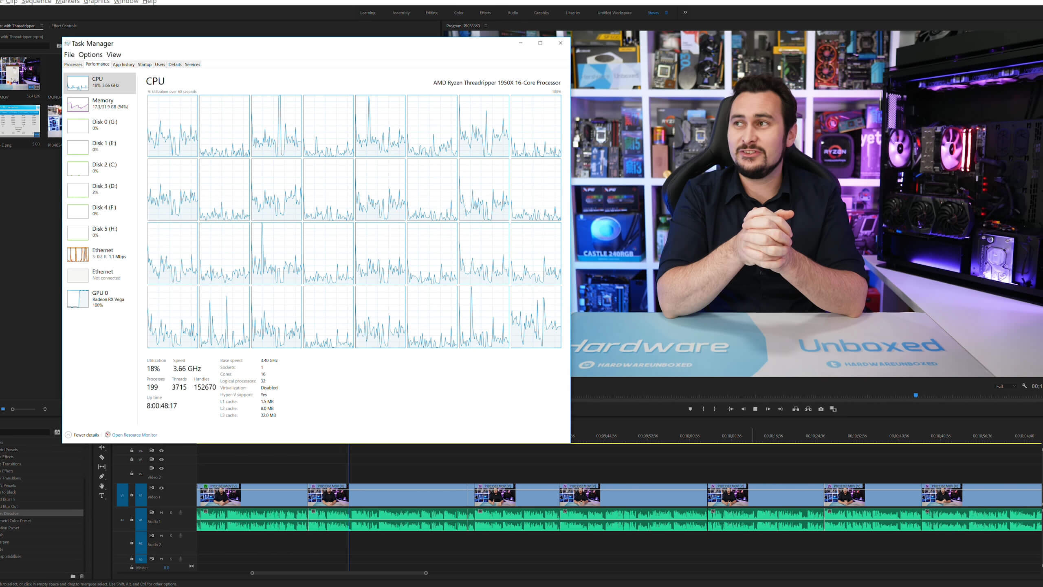Solo the Audio 2 track
Image resolution: width=1043 pixels, height=587 pixels.
(171, 536)
